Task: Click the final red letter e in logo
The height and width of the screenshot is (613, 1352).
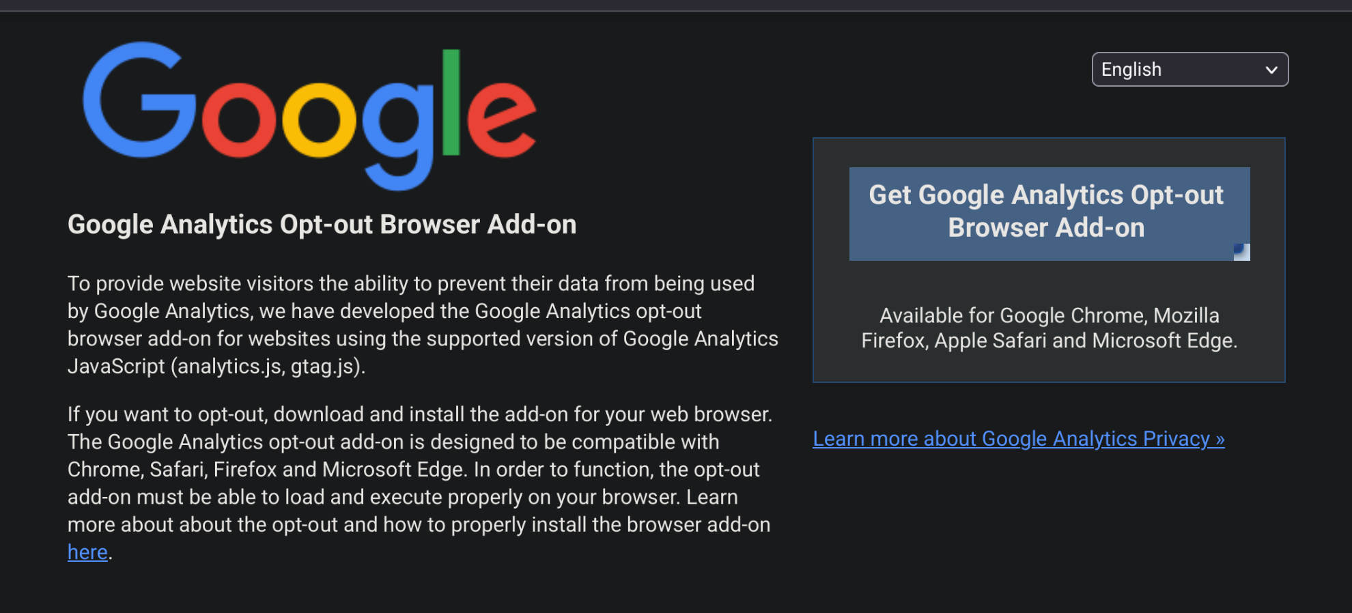Action: coord(502,121)
